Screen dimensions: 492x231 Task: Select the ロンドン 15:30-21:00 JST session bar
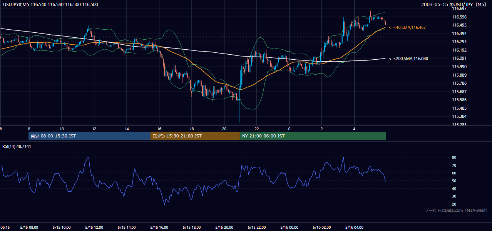pyautogui.click(x=195, y=136)
